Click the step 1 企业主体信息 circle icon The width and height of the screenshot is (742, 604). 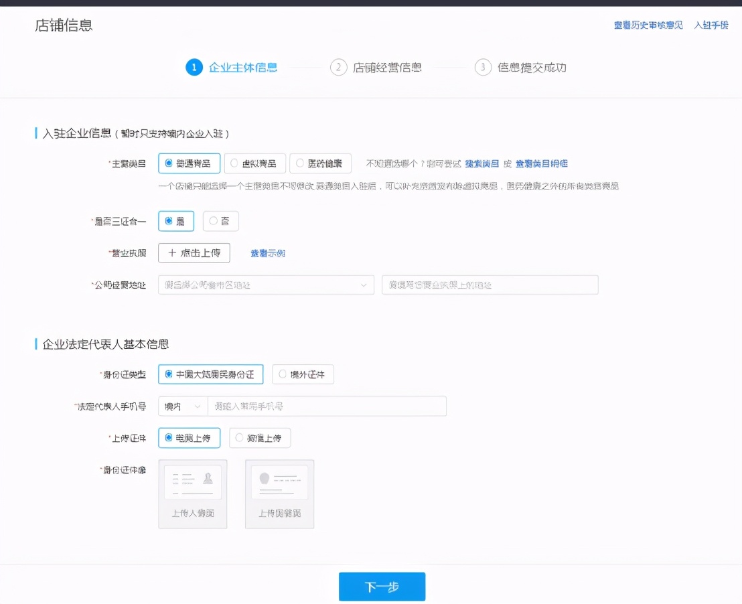(x=194, y=68)
